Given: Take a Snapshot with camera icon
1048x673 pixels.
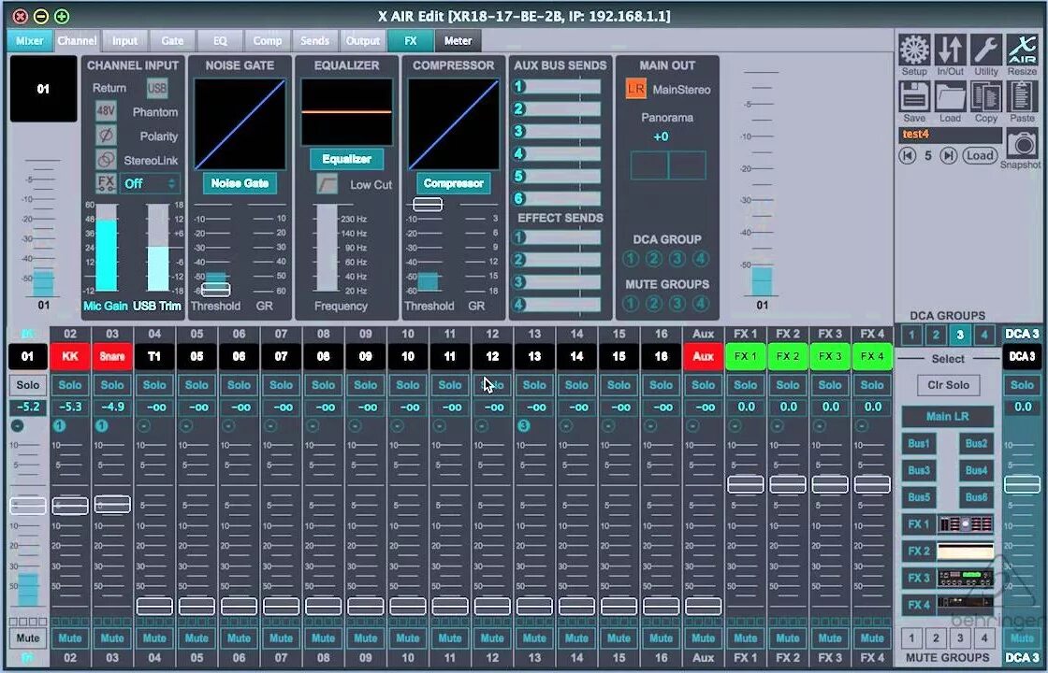Looking at the screenshot, I should 1021,144.
